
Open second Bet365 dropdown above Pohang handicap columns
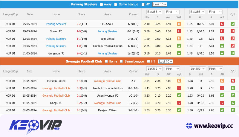tap(197, 12)
